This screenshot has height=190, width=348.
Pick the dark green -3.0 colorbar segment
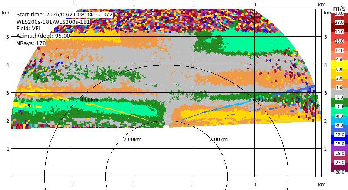tap(339, 102)
